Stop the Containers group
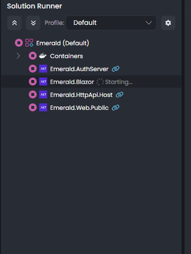The height and width of the screenshot is (254, 191). 33,56
